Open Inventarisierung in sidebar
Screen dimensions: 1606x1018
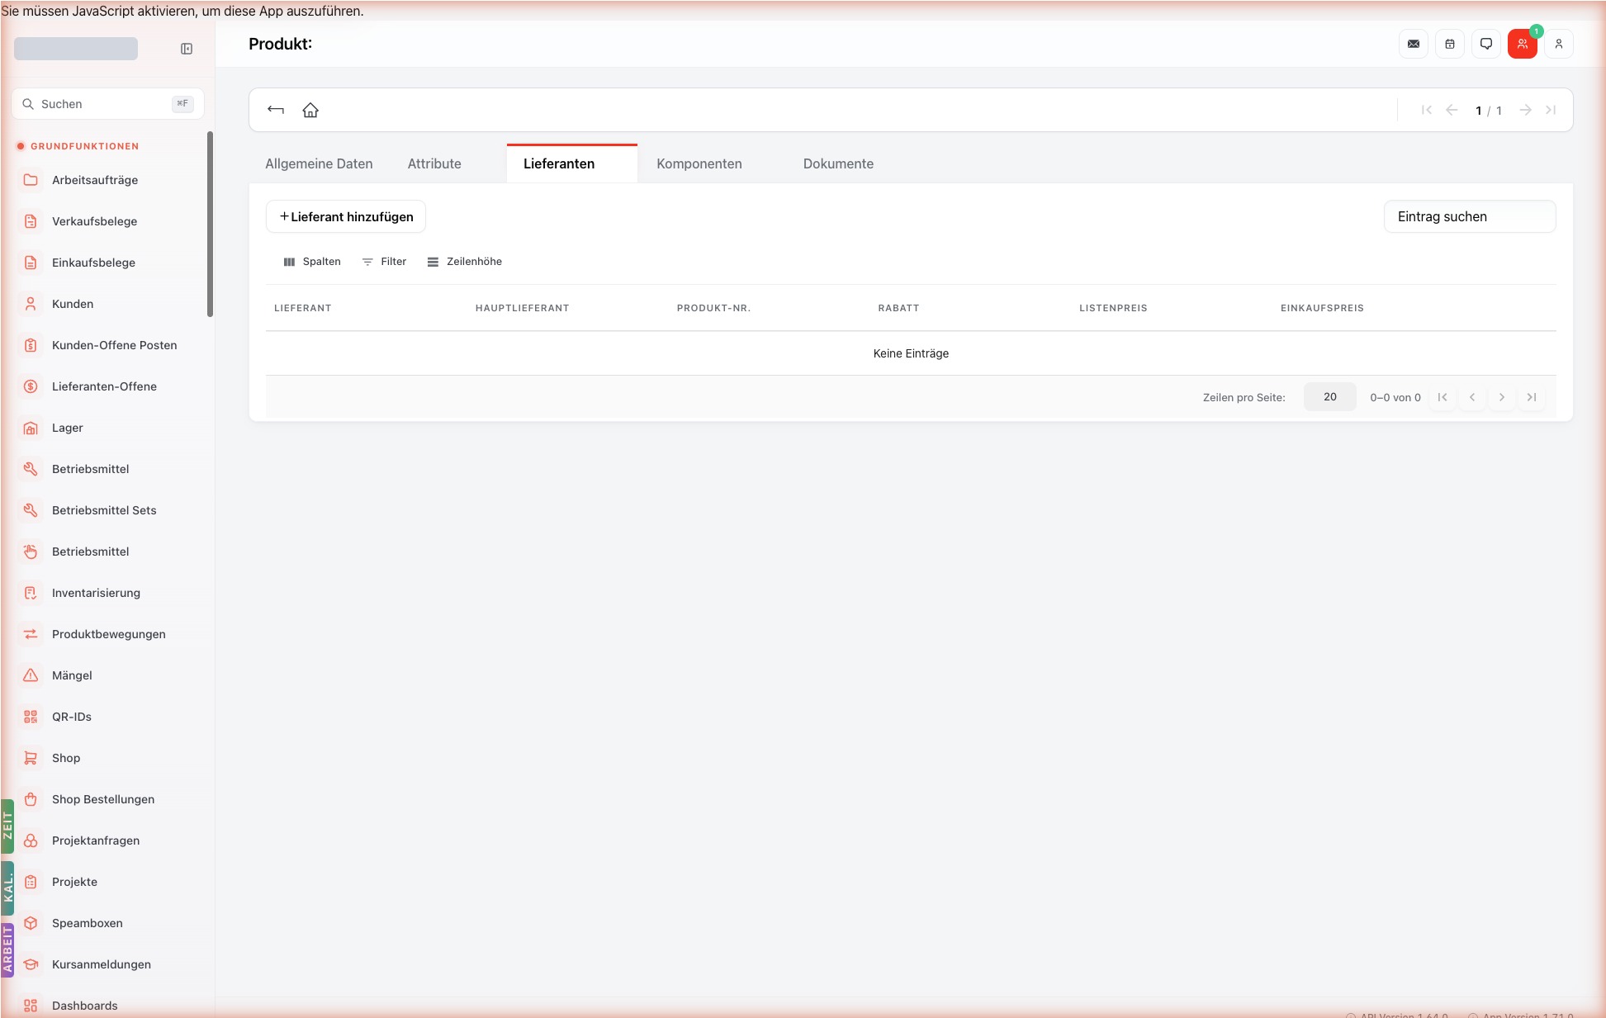click(x=107, y=593)
